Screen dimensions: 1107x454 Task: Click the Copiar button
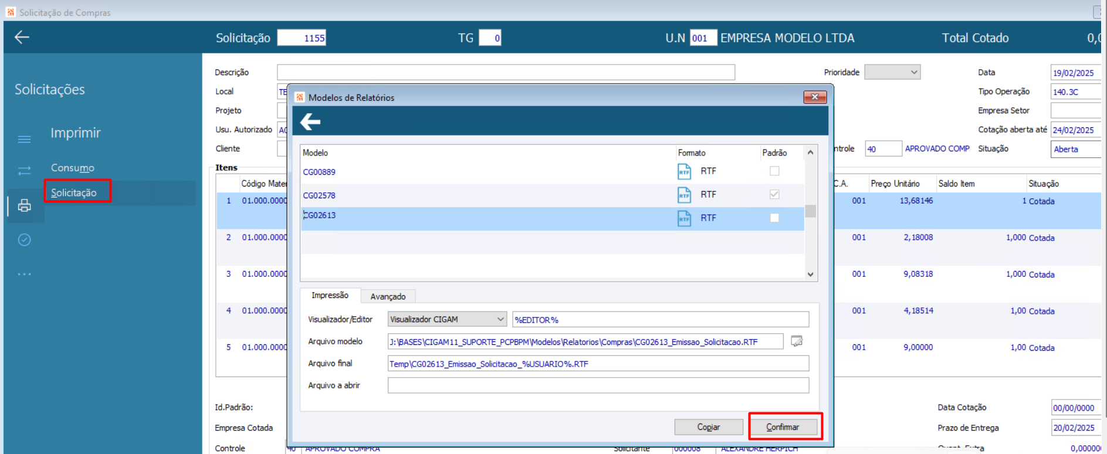tap(708, 427)
